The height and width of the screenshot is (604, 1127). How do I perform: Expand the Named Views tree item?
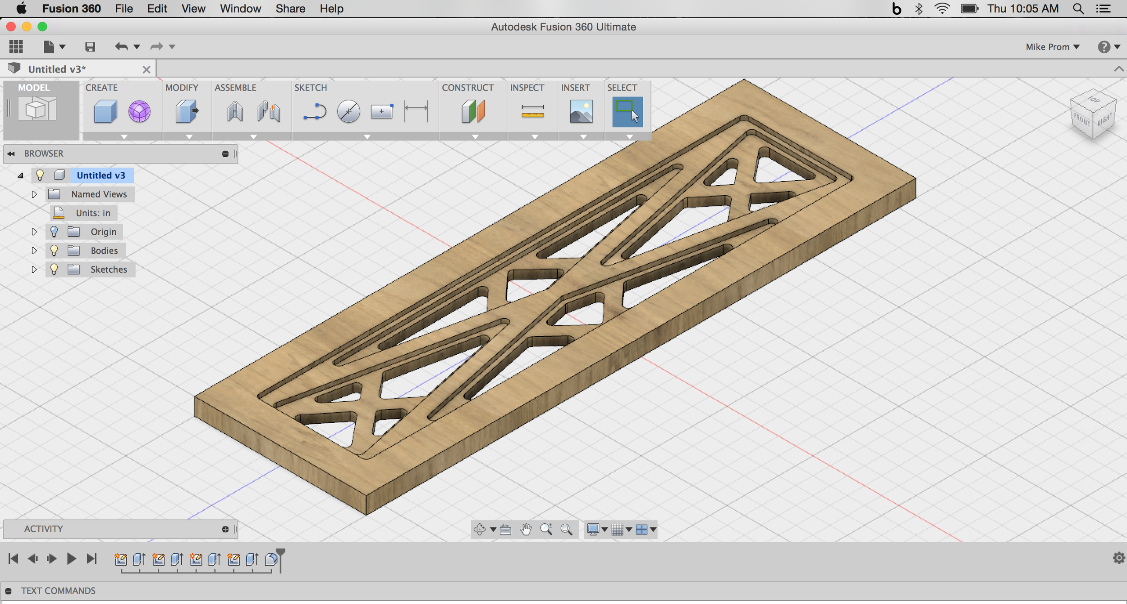[x=35, y=194]
